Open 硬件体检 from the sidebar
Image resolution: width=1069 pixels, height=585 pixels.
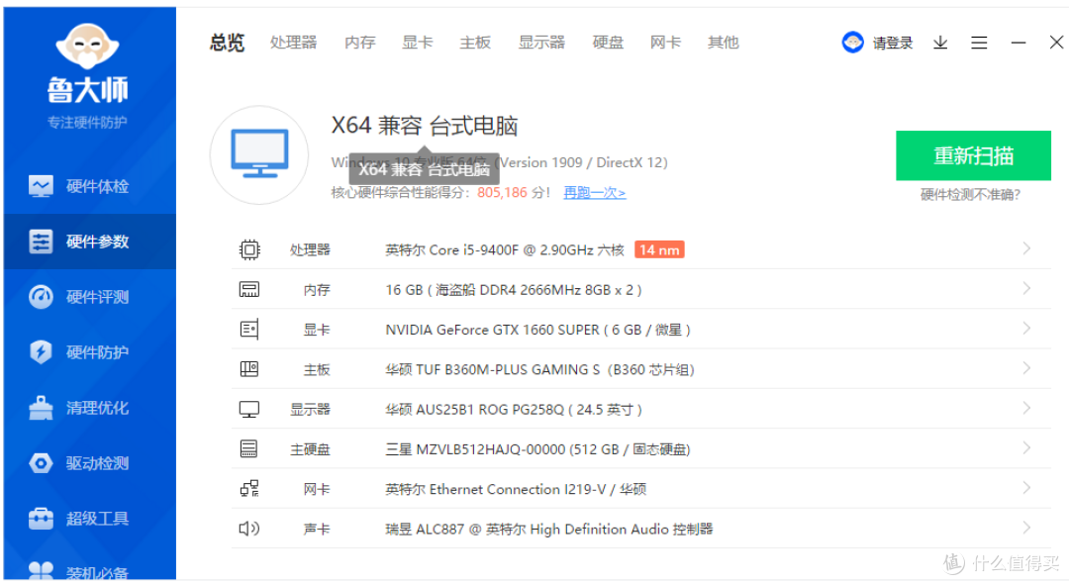(x=90, y=186)
